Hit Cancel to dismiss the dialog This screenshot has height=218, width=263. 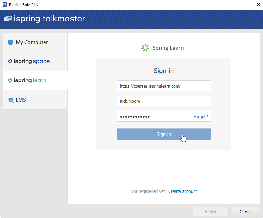pos(246,212)
